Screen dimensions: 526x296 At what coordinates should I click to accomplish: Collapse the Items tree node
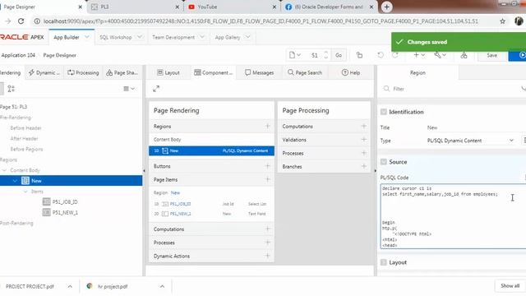[25, 192]
